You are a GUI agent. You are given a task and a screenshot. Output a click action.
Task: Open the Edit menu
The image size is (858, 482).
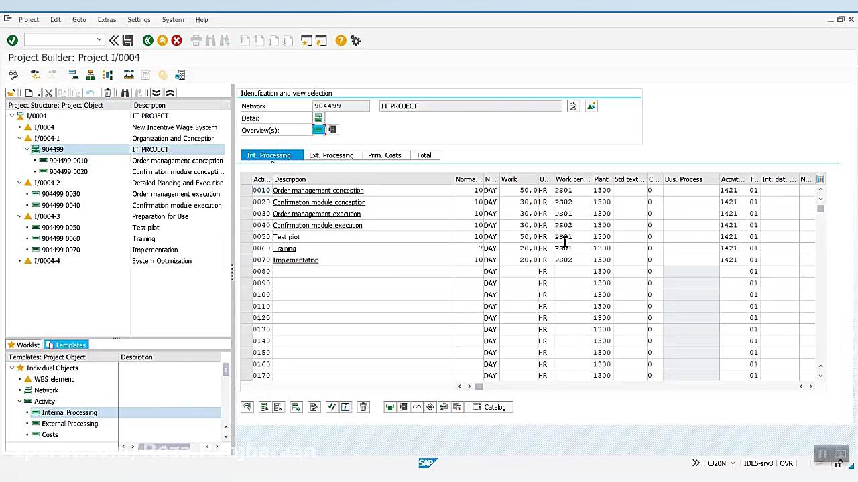[56, 20]
